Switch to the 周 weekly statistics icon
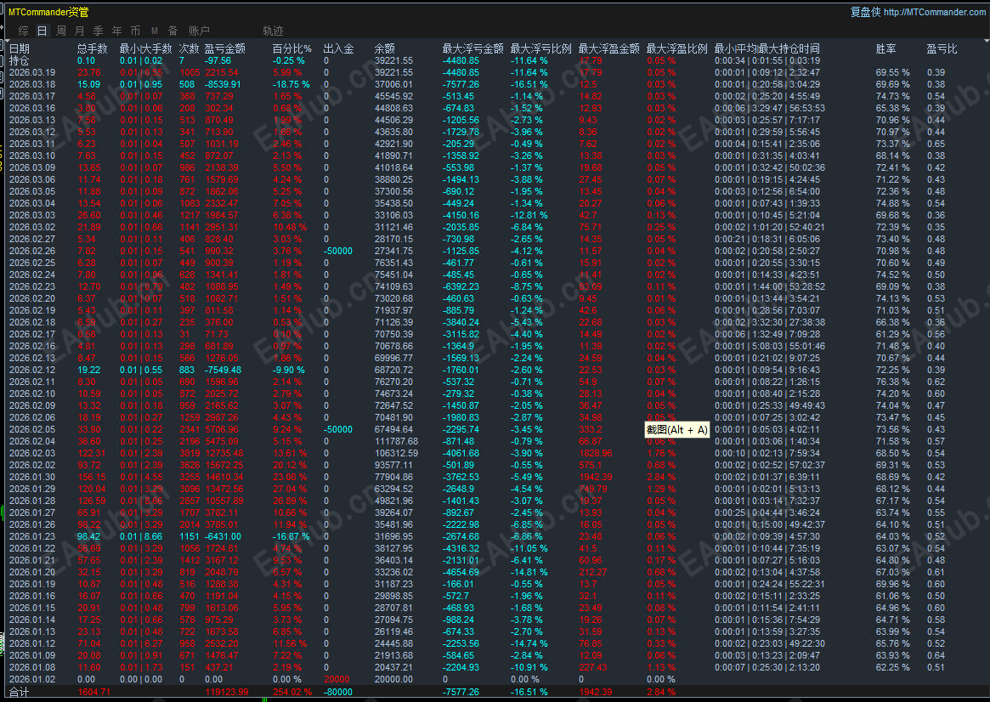The width and height of the screenshot is (990, 702). coord(59,31)
